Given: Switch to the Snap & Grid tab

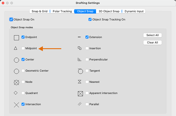Looking at the screenshot, I should point(39,11).
